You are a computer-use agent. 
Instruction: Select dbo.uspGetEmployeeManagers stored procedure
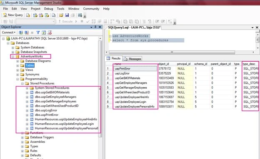[x=55, y=97]
